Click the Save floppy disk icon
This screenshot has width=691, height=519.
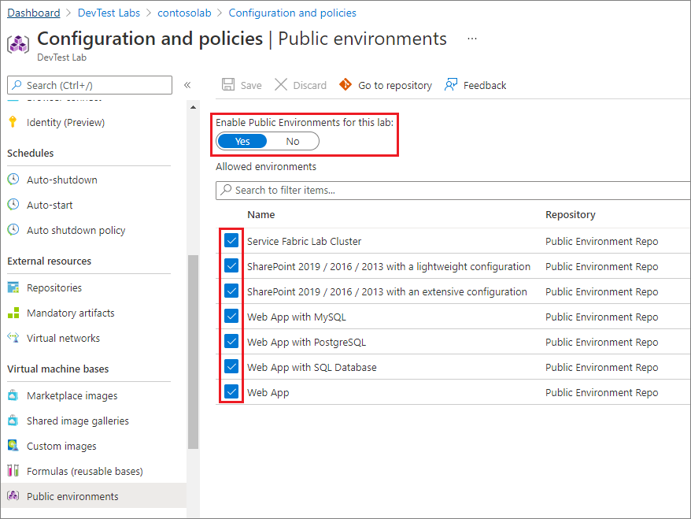pos(227,85)
